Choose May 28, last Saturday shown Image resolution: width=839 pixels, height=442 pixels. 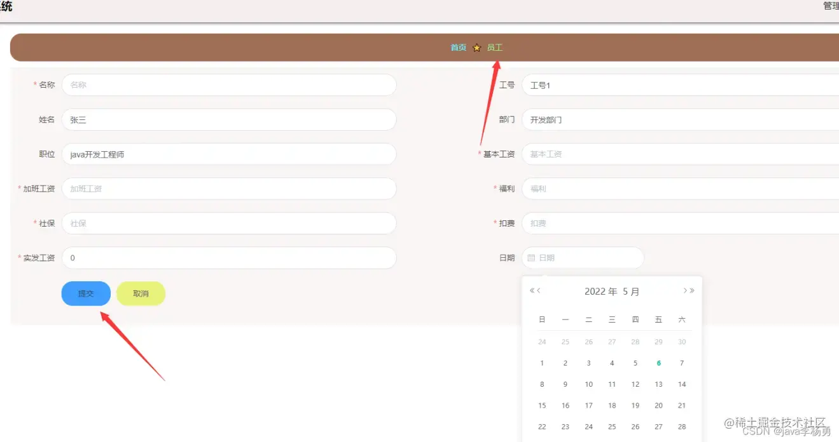point(682,427)
